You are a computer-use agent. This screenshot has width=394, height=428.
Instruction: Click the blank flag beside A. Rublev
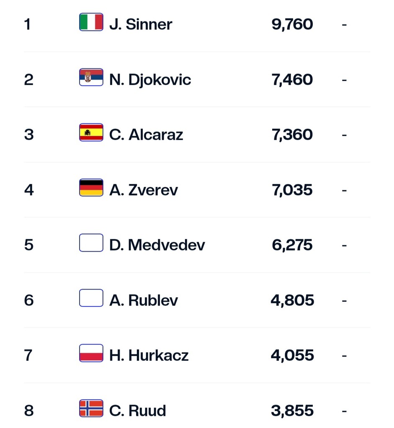pos(91,298)
